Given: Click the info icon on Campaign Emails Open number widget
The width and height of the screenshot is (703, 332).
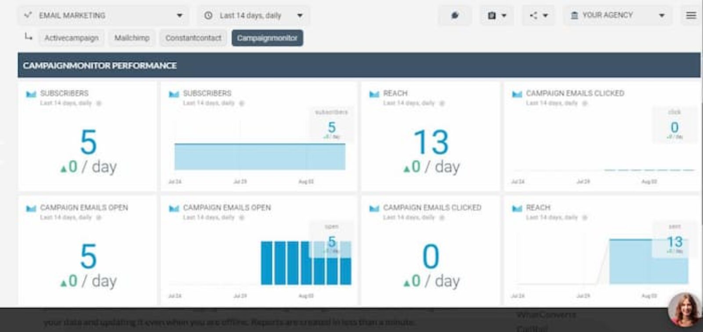Looking at the screenshot, I should (99, 217).
